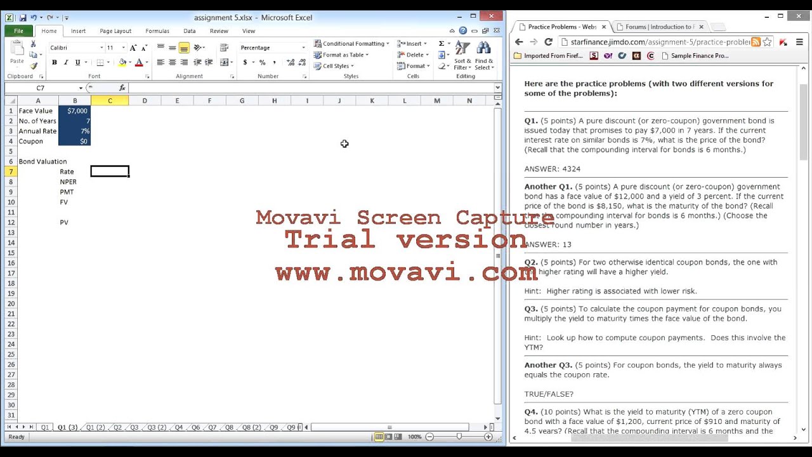Screen dimensions: 812x457
Task: Click the Name Box showing C7
Action: click(41, 88)
